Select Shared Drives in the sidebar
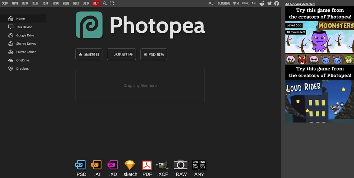 click(x=23, y=44)
